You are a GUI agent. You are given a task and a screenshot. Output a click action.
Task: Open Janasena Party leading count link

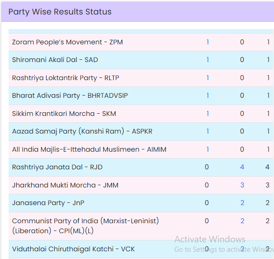242,203
